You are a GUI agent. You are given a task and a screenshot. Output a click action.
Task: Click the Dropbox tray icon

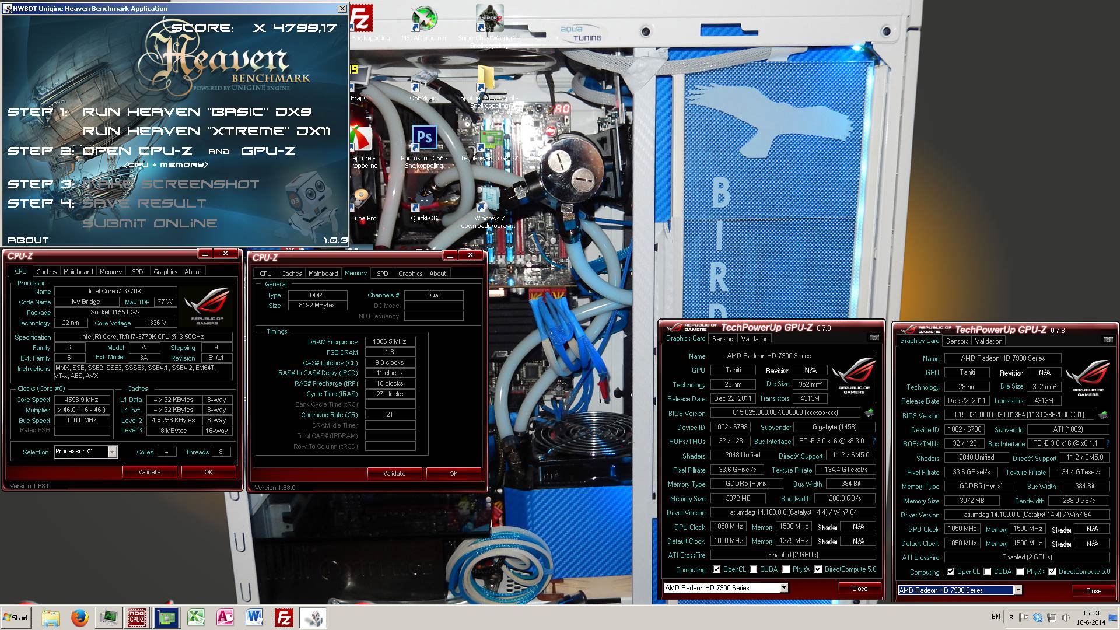point(1037,617)
